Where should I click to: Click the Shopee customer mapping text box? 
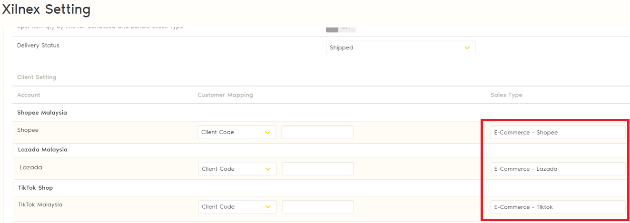(317, 132)
